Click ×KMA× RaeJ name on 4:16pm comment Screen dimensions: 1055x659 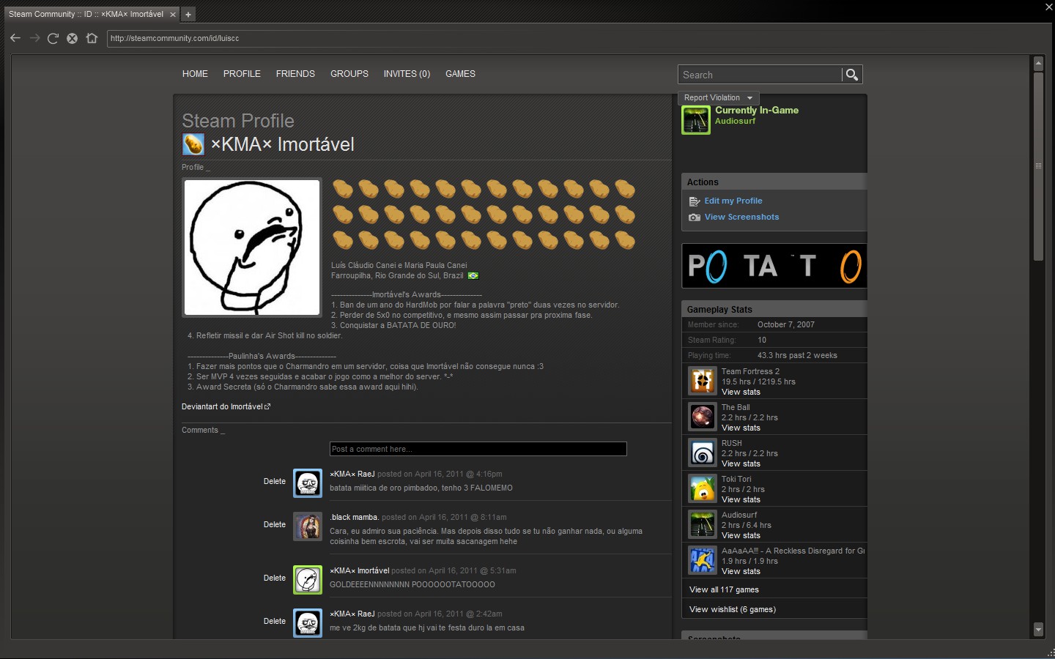[352, 474]
